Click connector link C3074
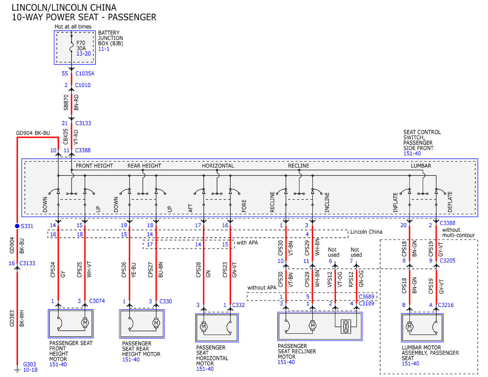This screenshot has width=488, height=377. [97, 301]
